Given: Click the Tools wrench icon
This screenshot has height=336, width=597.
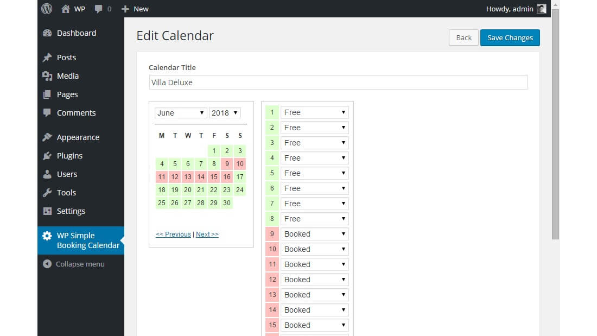Looking at the screenshot, I should (x=47, y=193).
